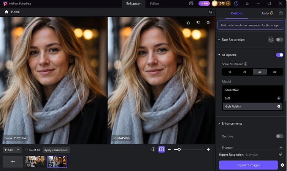Download the Sharpen enhancement

[281, 147]
